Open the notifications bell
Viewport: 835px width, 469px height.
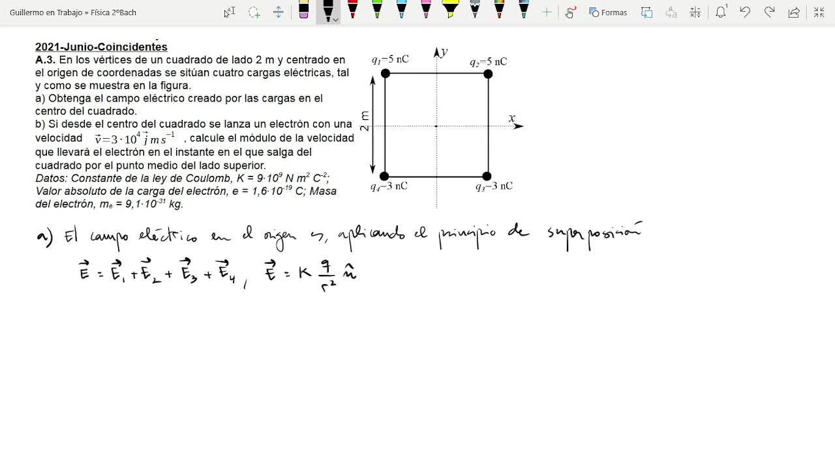tap(721, 12)
